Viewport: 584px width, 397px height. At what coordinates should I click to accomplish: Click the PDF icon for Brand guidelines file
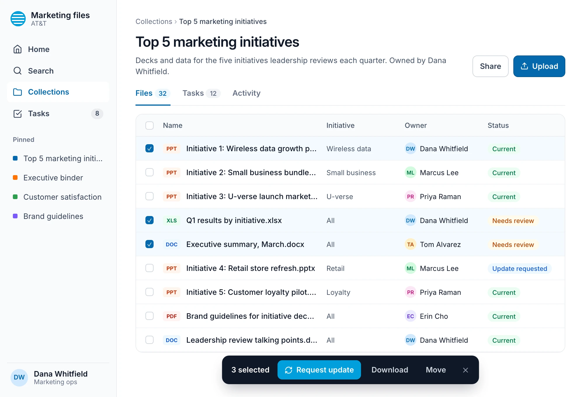tap(172, 316)
